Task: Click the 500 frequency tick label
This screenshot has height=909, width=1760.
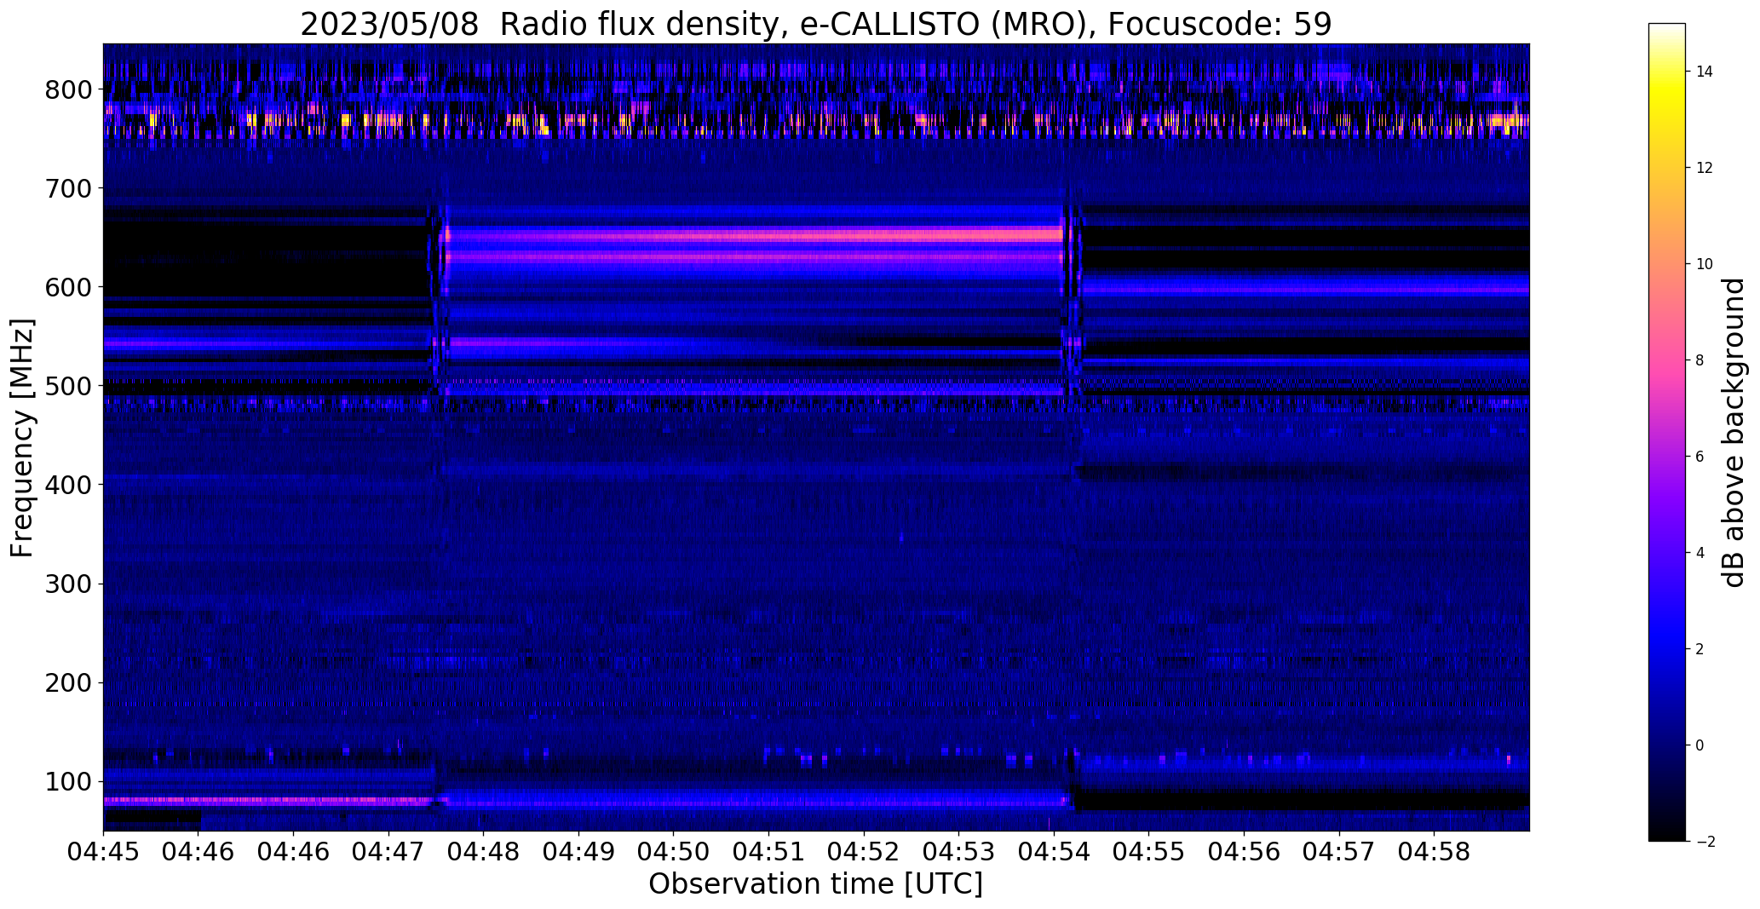Action: pos(68,386)
